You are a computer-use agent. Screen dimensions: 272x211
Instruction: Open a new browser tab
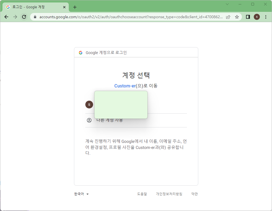click(x=75, y=7)
